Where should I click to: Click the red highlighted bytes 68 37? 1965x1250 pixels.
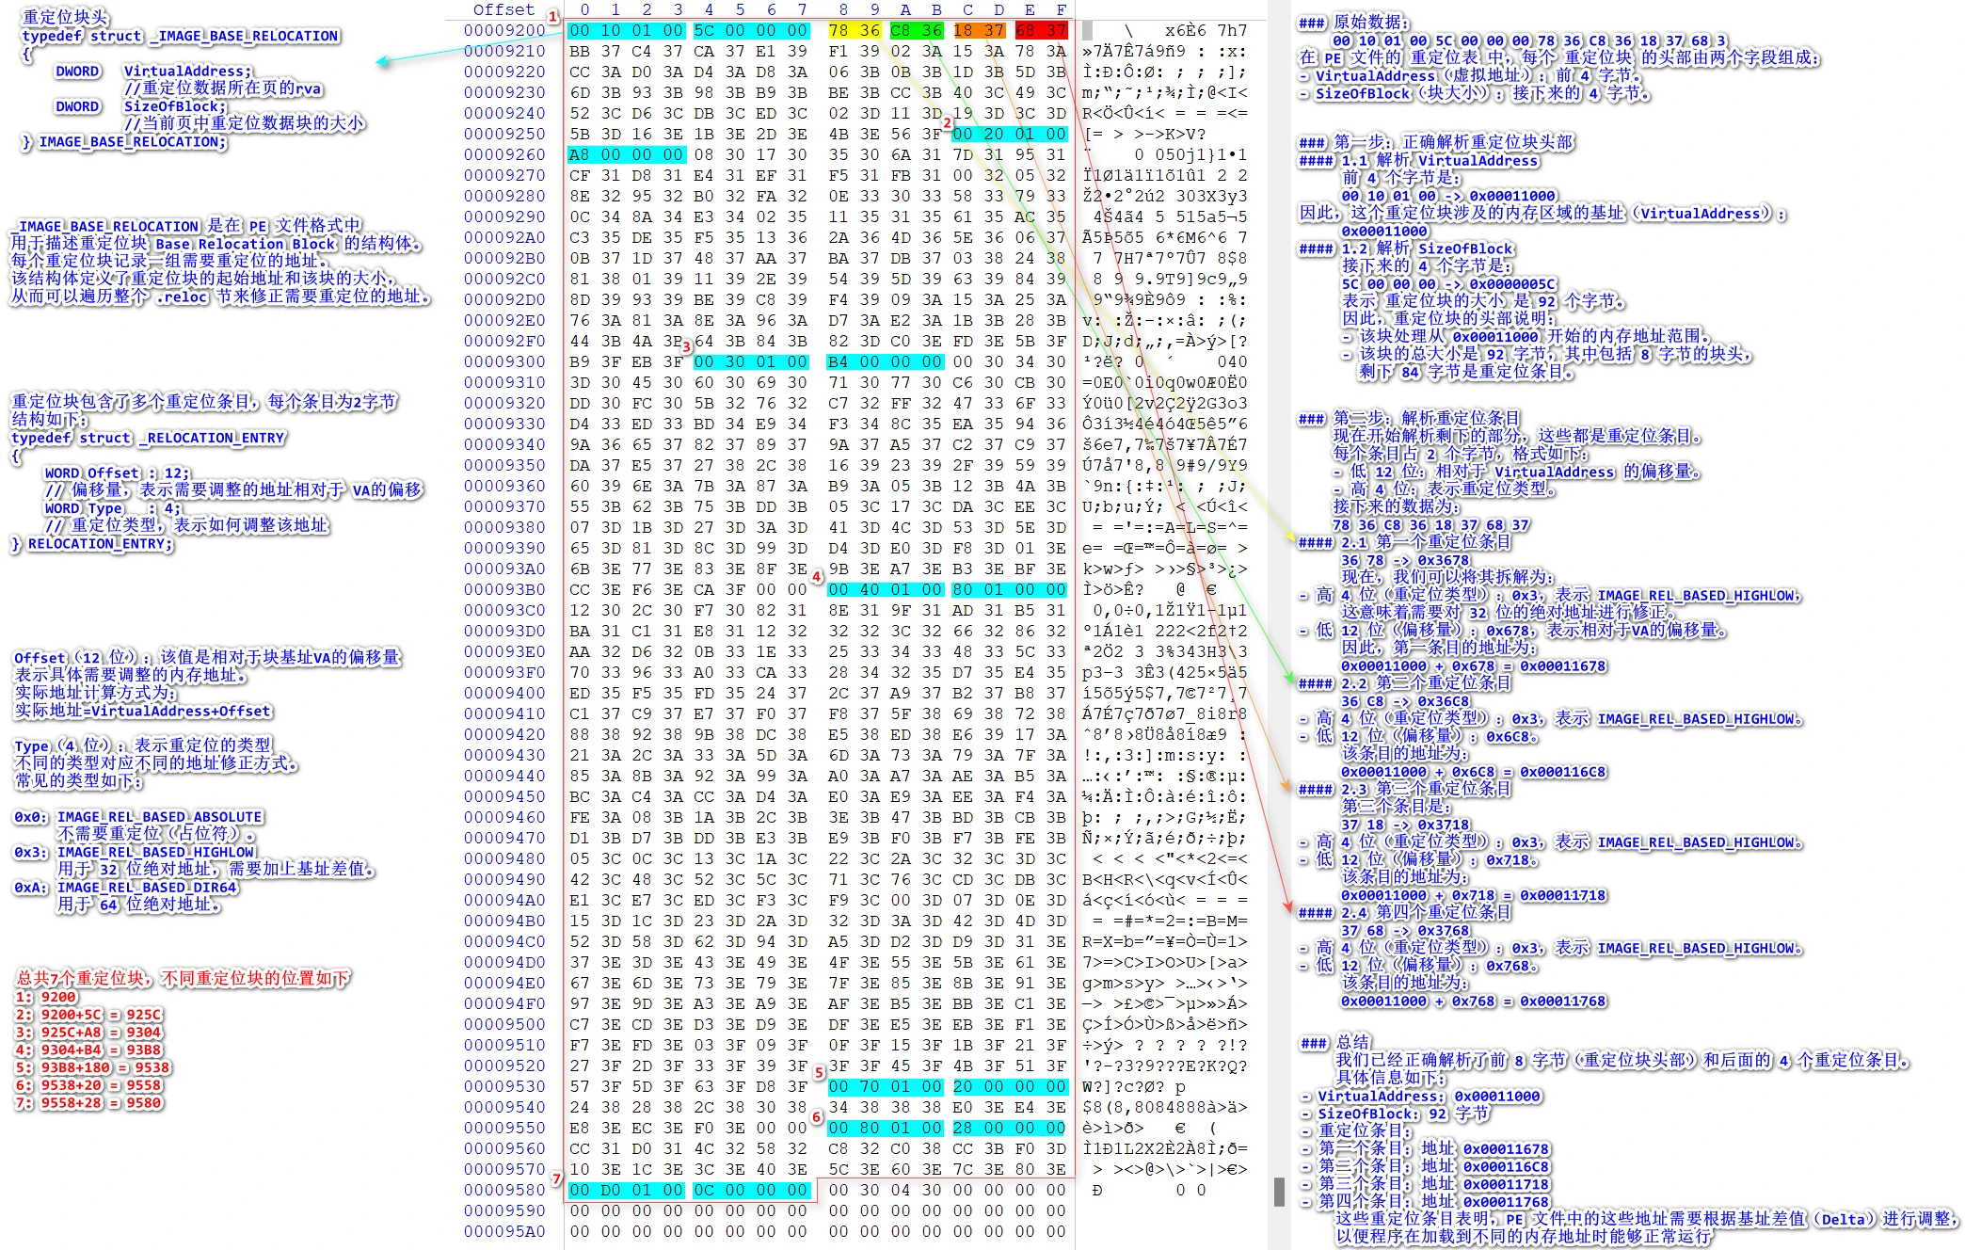click(1041, 30)
